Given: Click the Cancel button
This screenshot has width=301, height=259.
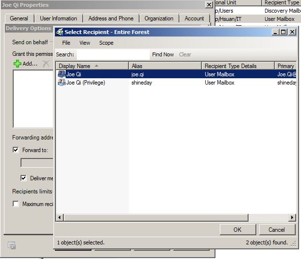Looking at the screenshot, I should [277, 230].
